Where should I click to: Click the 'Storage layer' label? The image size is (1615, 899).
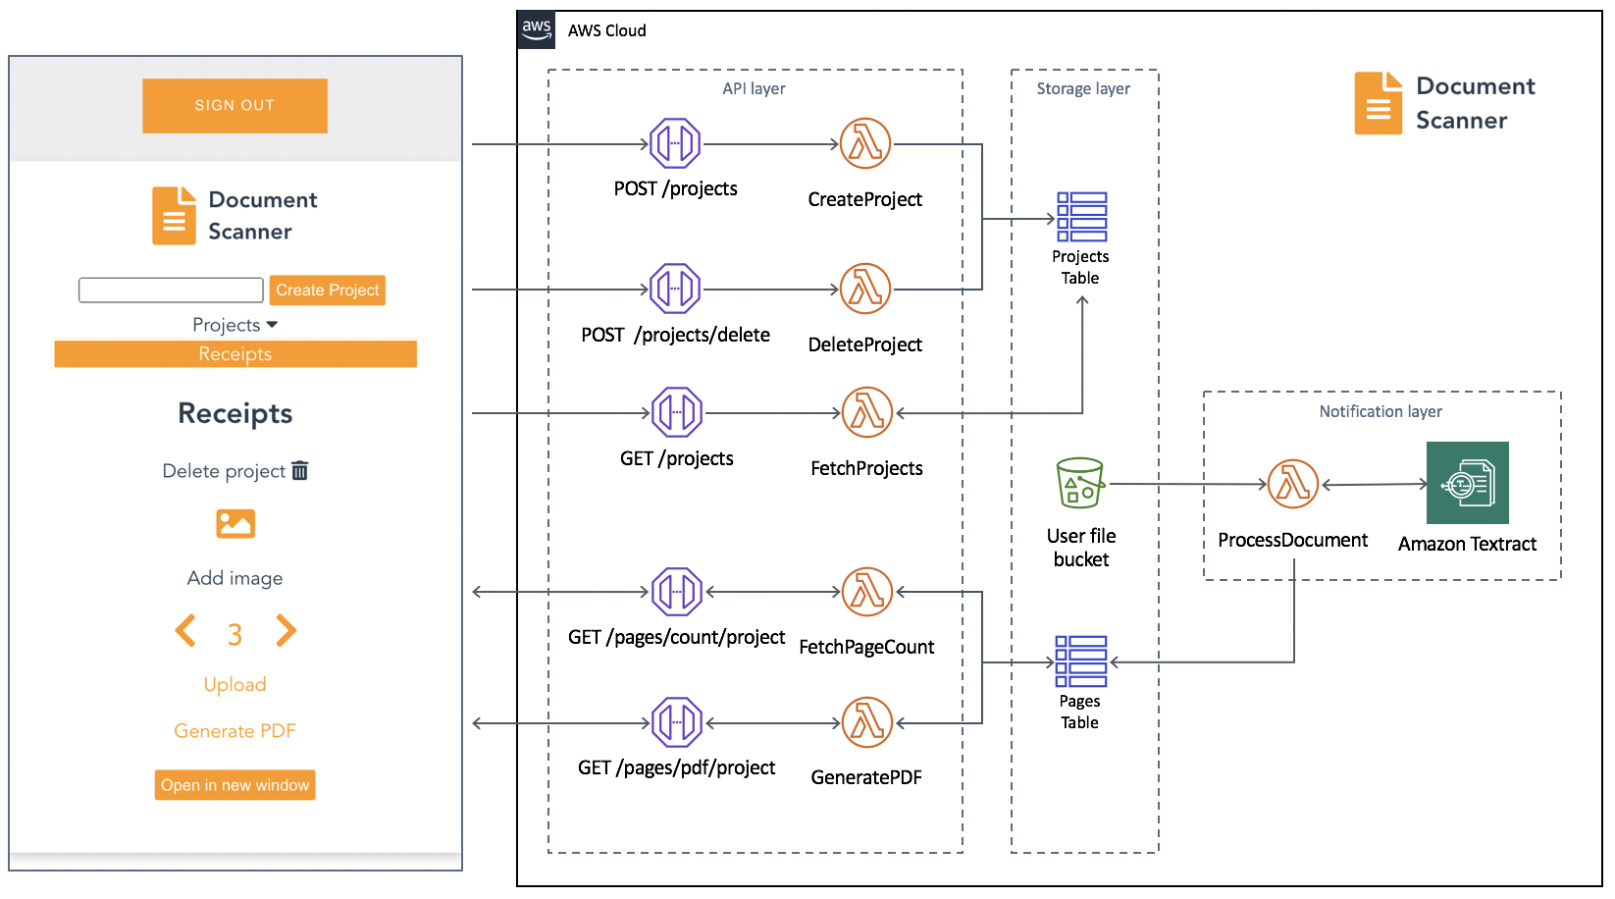pyautogui.click(x=1083, y=88)
